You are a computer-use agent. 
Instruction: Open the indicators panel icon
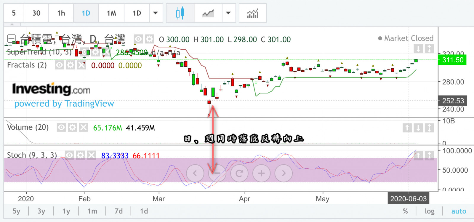tap(252, 13)
